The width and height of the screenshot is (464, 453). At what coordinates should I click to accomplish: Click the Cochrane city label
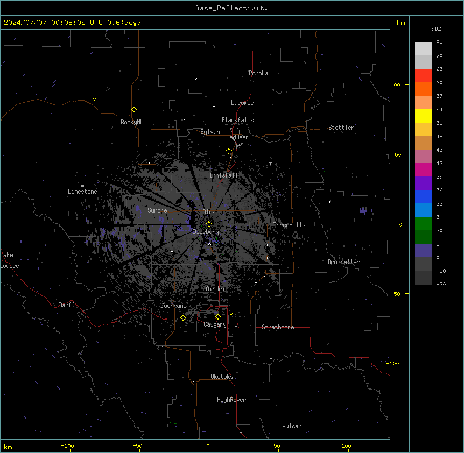click(x=173, y=306)
